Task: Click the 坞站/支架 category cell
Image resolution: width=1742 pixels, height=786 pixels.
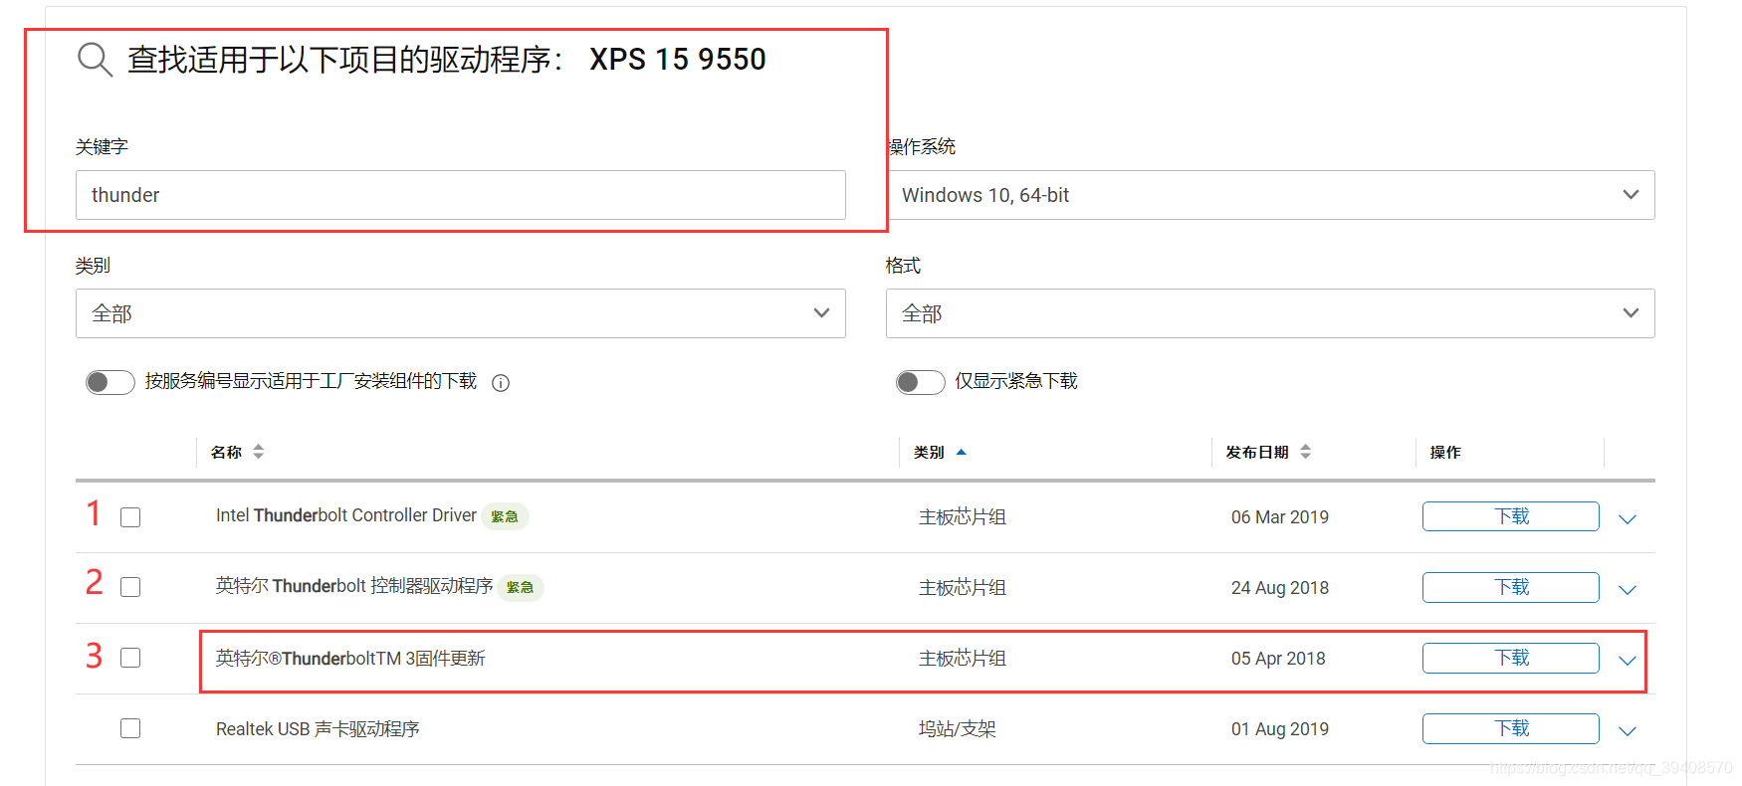Action: 958,729
